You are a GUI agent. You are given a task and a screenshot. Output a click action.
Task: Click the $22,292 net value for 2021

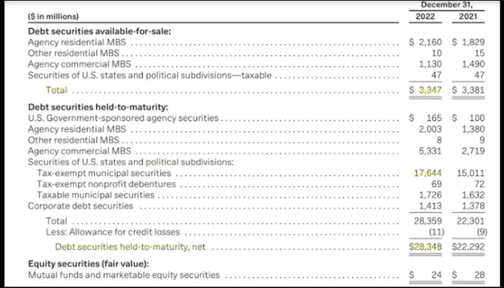tap(469, 247)
